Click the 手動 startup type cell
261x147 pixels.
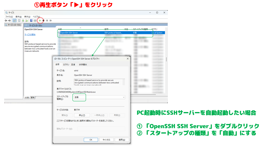point(135,33)
